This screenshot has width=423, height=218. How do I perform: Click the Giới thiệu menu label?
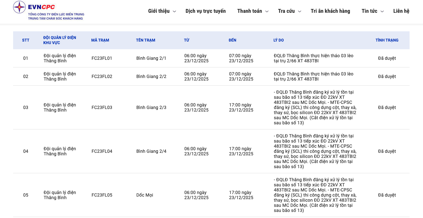[159, 11]
